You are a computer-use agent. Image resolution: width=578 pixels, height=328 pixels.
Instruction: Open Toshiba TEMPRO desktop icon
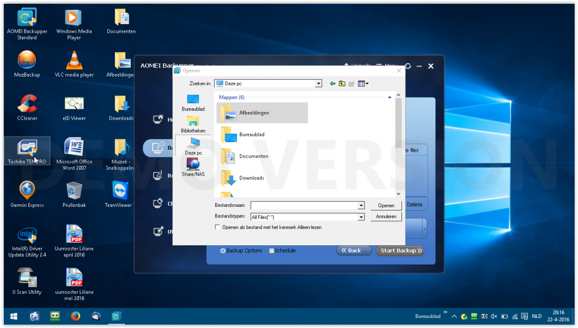coord(27,151)
